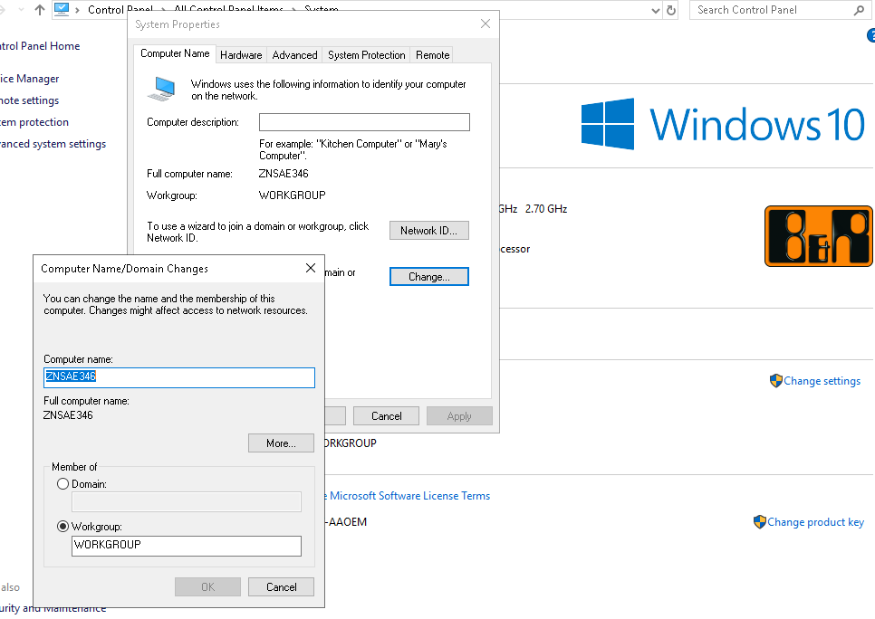Click Cancel in System Properties dialog

(x=386, y=416)
